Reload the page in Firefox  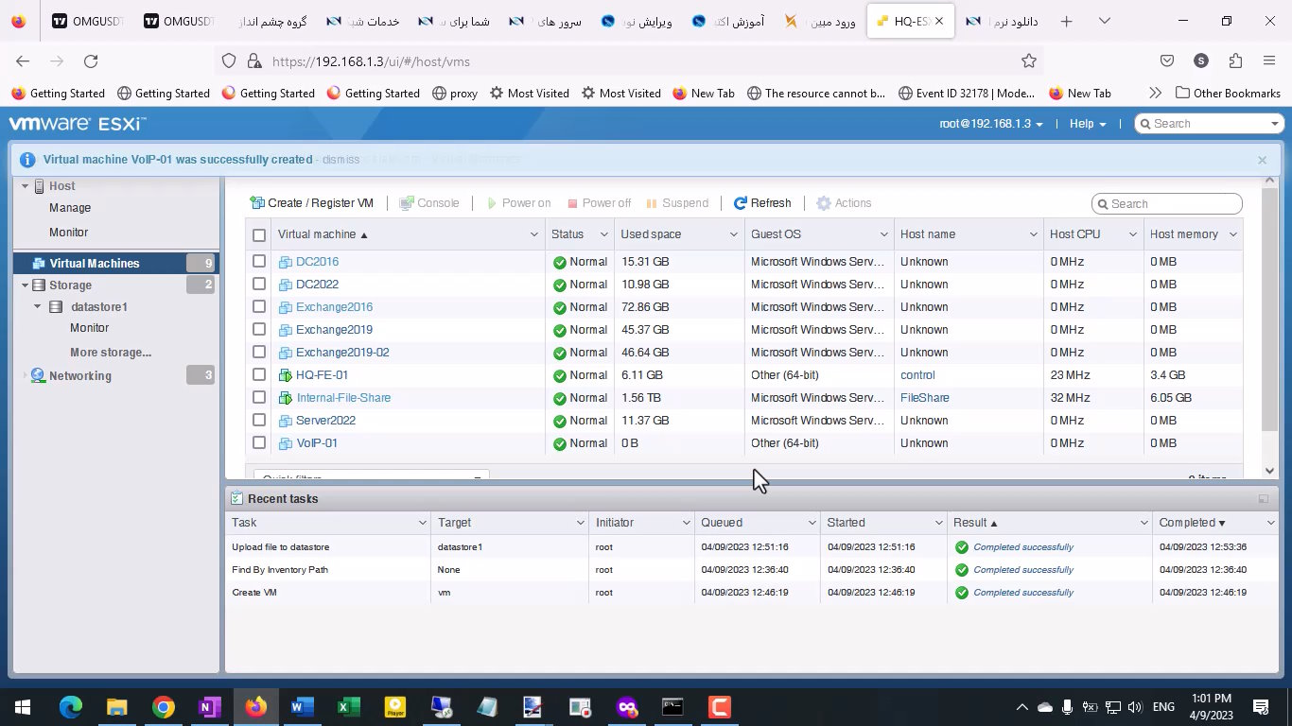coord(91,61)
